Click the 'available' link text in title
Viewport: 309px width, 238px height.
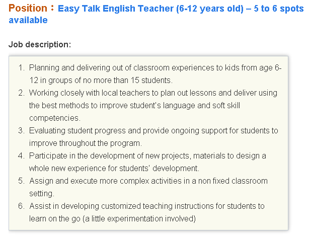(x=28, y=20)
